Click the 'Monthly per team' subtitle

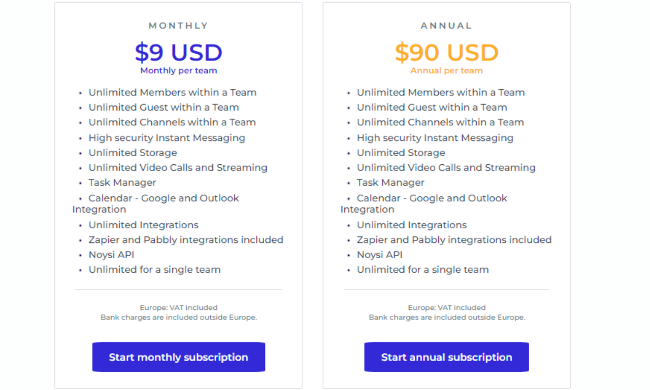(179, 70)
